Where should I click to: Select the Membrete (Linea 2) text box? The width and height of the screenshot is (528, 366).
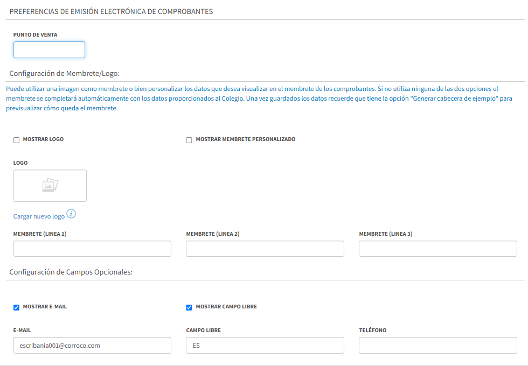coord(265,249)
